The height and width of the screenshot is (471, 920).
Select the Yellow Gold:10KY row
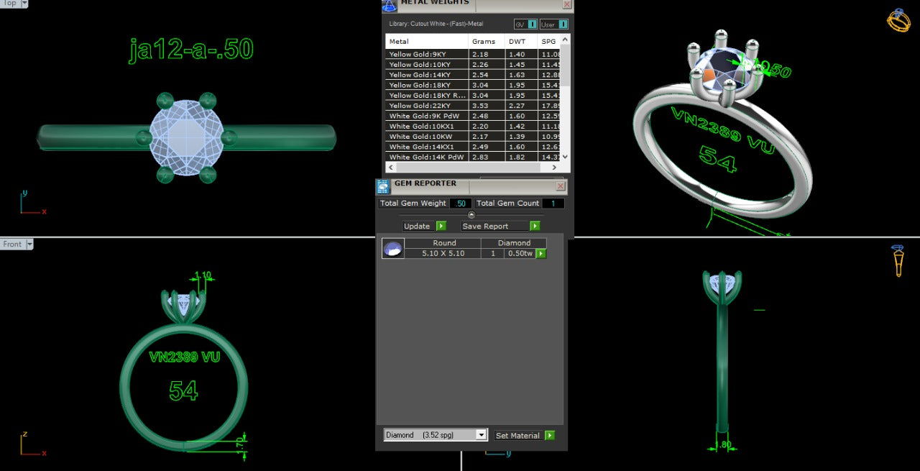click(x=473, y=64)
